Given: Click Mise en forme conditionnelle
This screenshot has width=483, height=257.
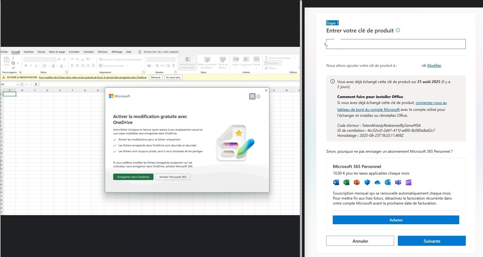Looking at the screenshot, I should pos(188,63).
